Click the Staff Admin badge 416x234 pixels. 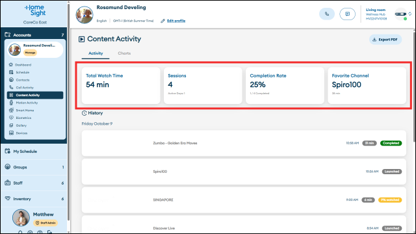click(x=45, y=223)
